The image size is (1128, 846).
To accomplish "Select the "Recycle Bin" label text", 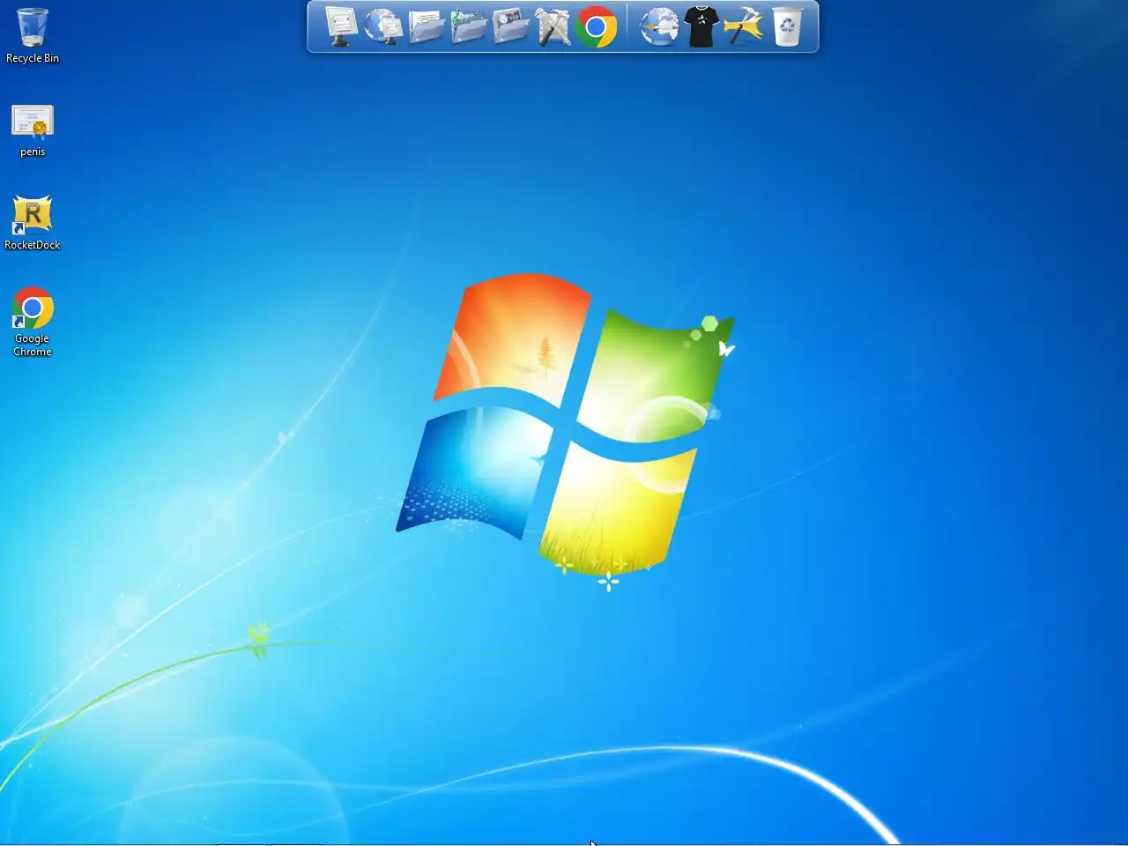I will (x=33, y=58).
